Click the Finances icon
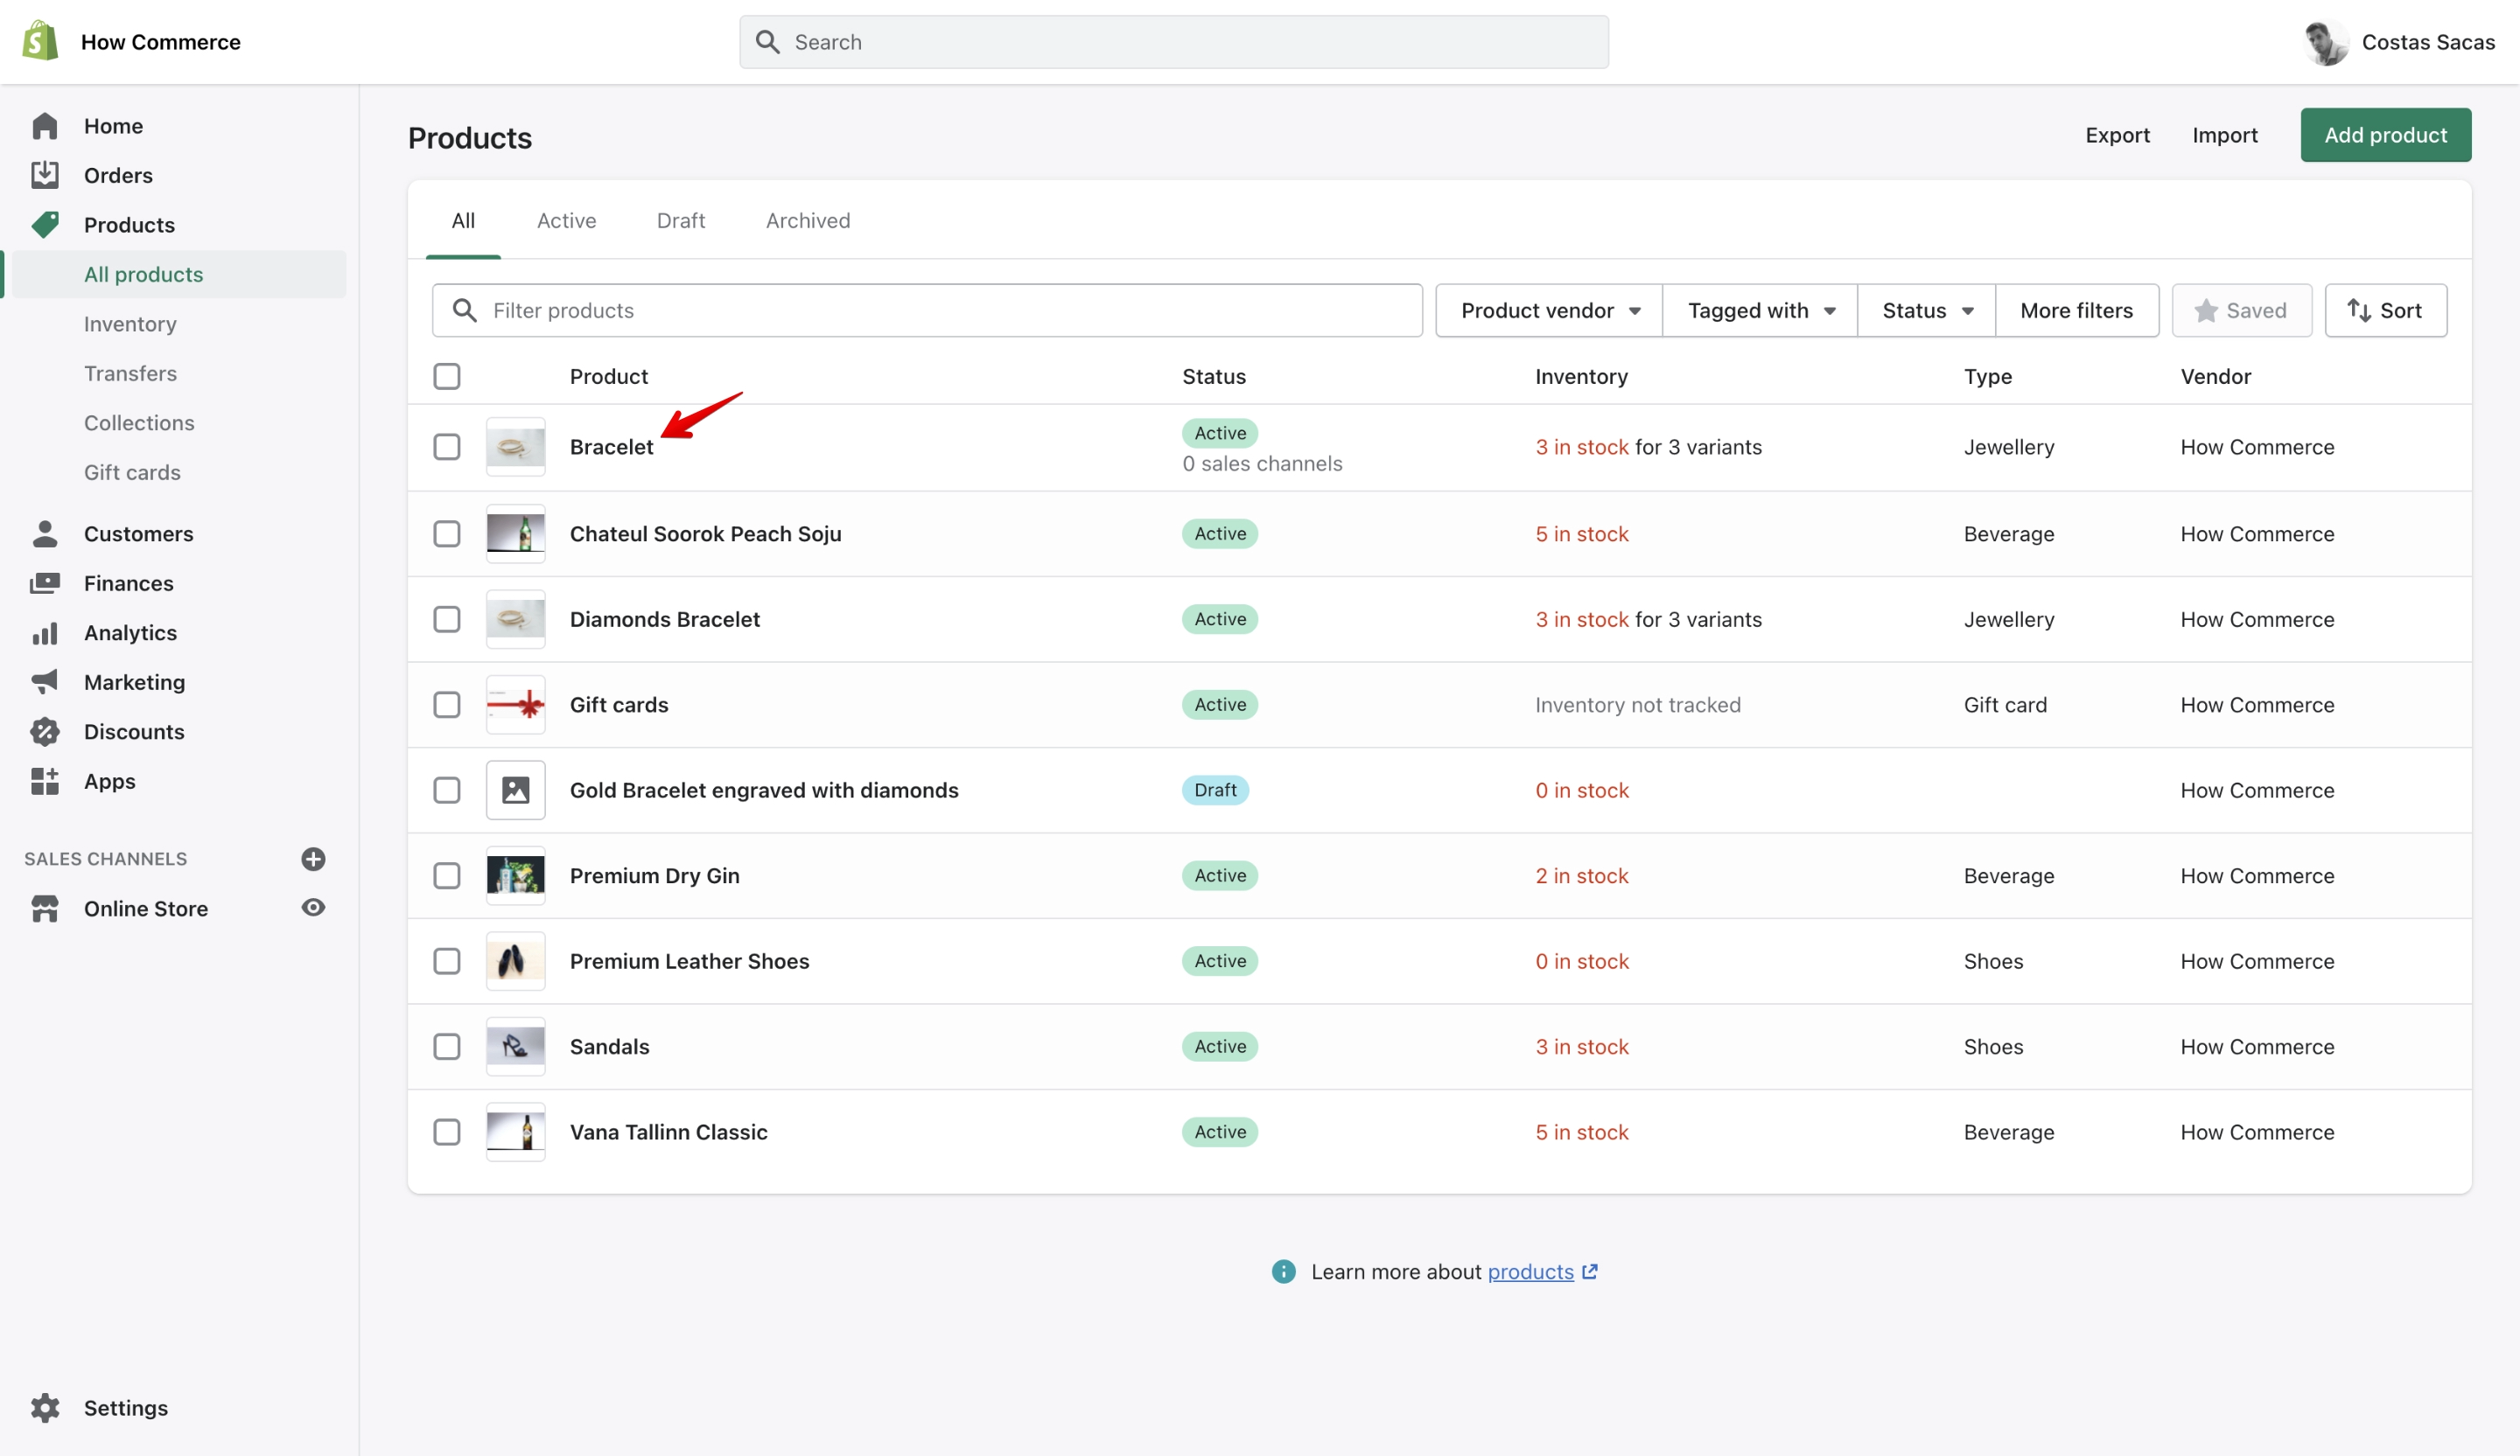The height and width of the screenshot is (1456, 2520). click(x=45, y=582)
